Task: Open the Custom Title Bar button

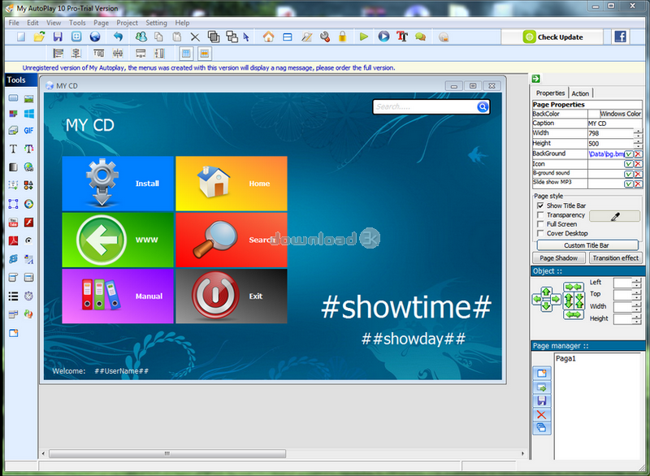Action: coord(587,245)
